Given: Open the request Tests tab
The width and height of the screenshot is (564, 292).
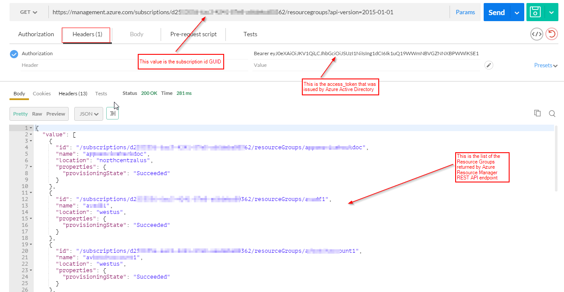Looking at the screenshot, I should 250,34.
